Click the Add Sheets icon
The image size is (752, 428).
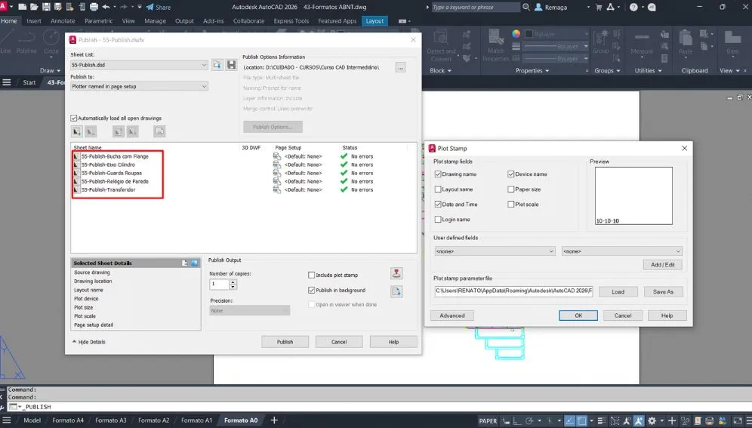click(77, 131)
